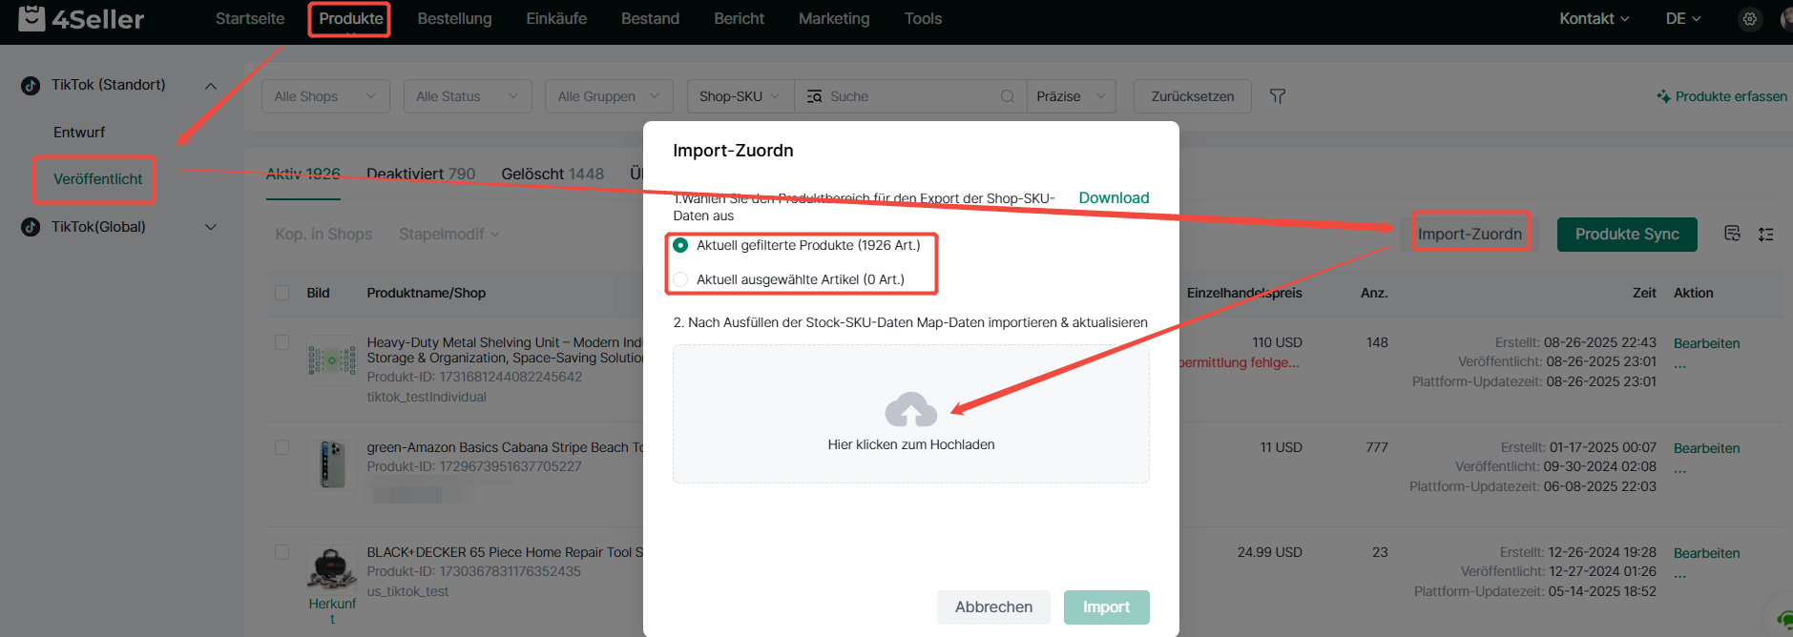Viewport: 1793px width, 637px height.
Task: Check the BLACK+DECKER row checkbox
Action: (x=281, y=552)
